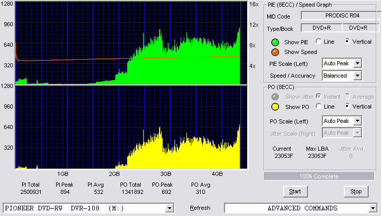Click the PO Avg value 310
This screenshot has height=216, width=382.
coord(200,192)
